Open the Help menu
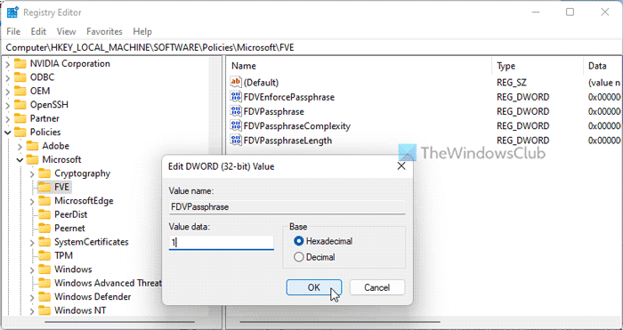Screen dimensions: 623x330 pos(142,31)
